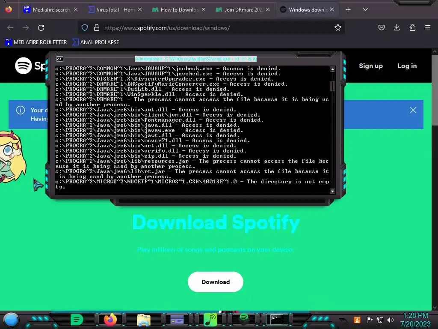The width and height of the screenshot is (438, 329).
Task: Open Firefox from the taskbar
Action: click(110, 320)
